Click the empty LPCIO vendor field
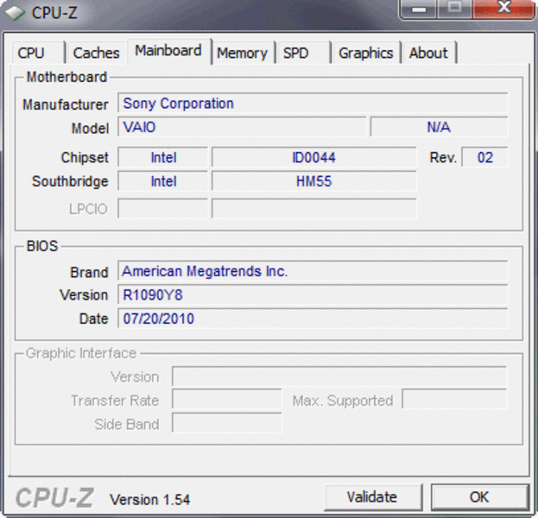 tap(163, 208)
